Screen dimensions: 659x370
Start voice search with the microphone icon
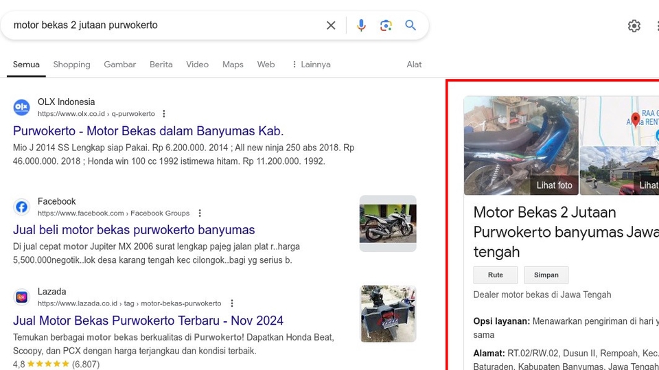[x=361, y=25]
